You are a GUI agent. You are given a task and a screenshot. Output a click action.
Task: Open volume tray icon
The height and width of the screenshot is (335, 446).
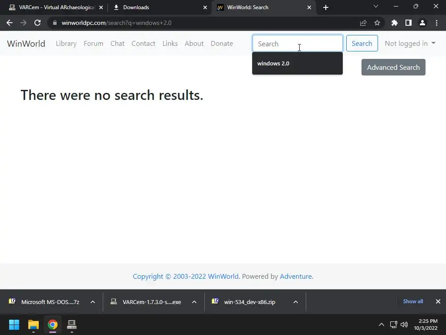click(404, 325)
